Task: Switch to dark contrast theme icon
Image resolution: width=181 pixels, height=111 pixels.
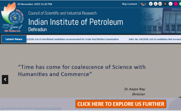Action: pos(165,4)
